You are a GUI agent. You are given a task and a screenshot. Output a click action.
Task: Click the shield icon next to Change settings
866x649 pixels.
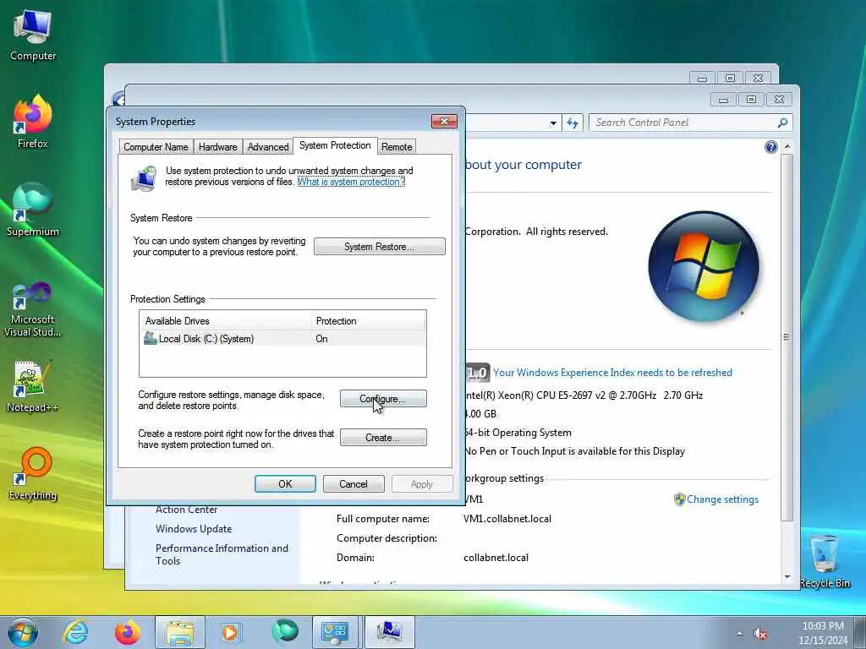pos(679,499)
